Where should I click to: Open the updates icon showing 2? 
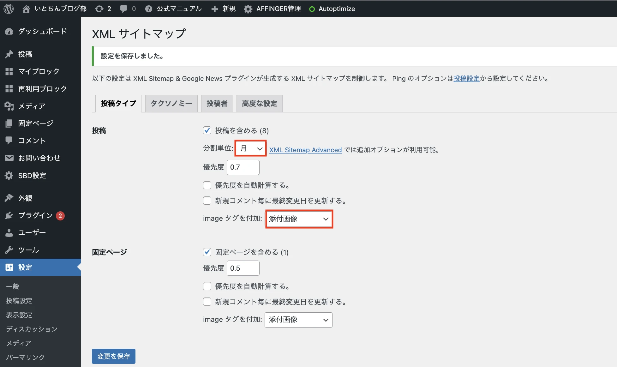click(99, 9)
